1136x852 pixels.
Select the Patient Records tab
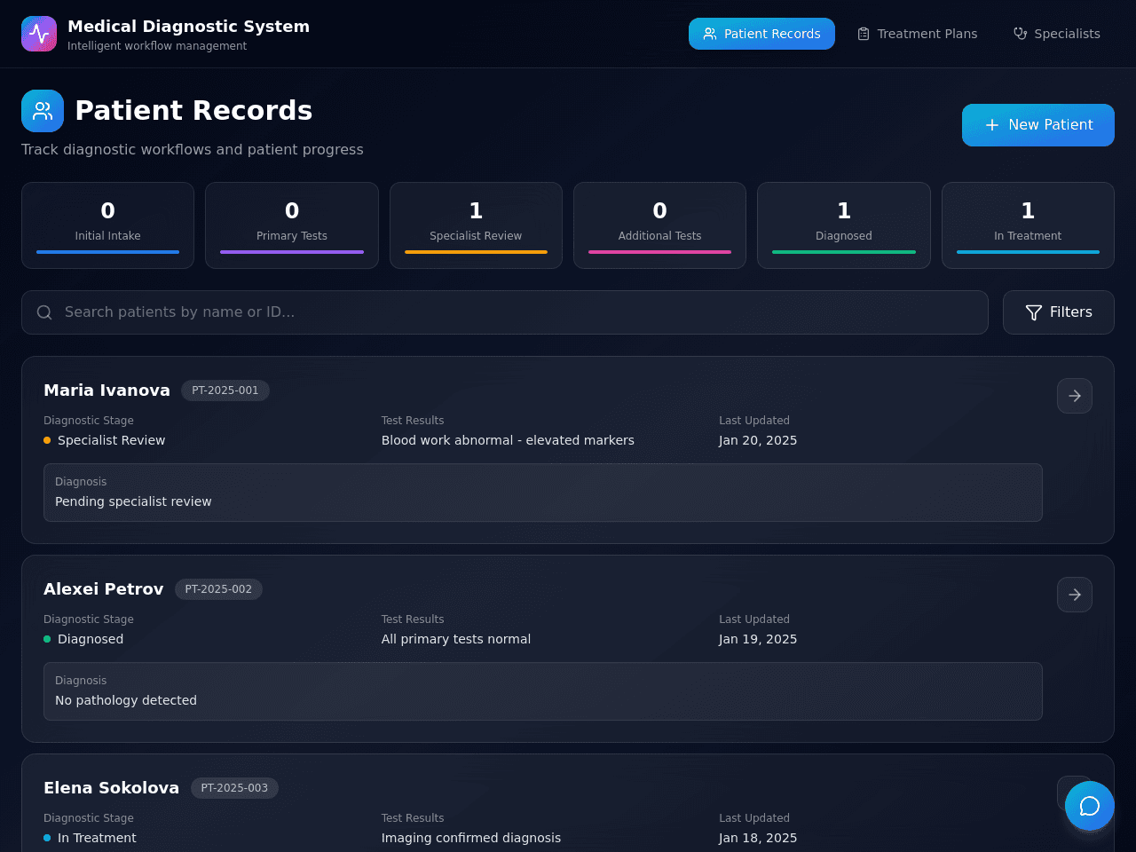(761, 34)
